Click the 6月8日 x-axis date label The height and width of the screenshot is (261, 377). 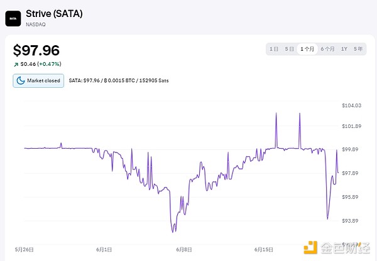[x=184, y=250]
